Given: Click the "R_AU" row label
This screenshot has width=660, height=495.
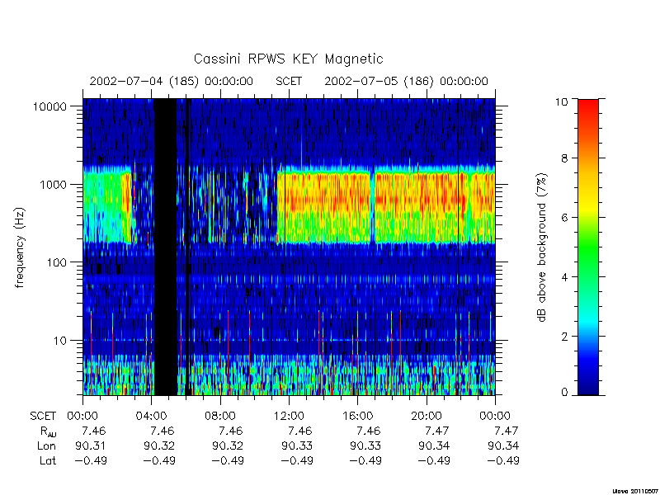Looking at the screenshot, I should 48,431.
